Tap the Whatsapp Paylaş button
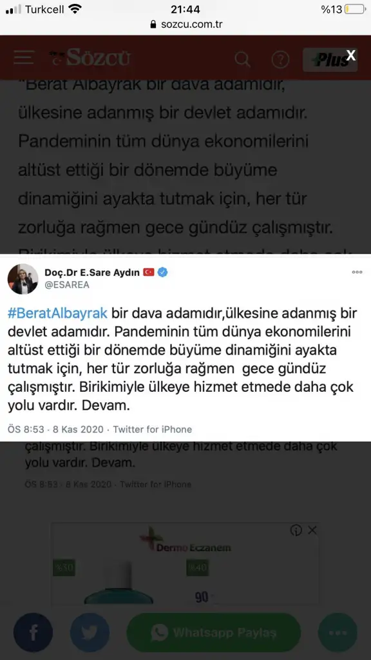371x660 pixels. [214, 632]
